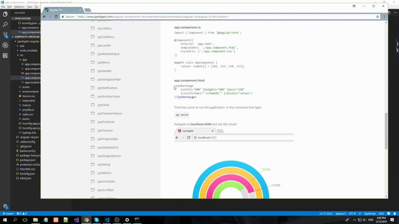Image resolution: width=399 pixels, height=224 pixels.
Task: Open Windows taskbar search
Action: point(15,220)
